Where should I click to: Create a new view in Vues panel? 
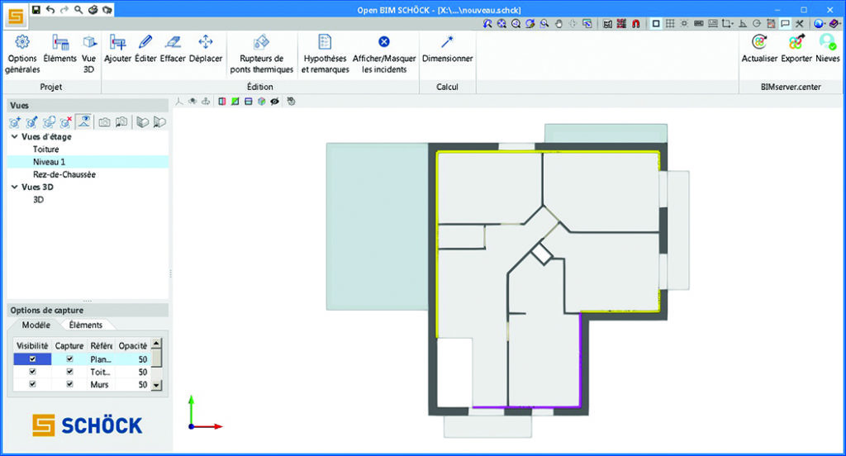15,122
